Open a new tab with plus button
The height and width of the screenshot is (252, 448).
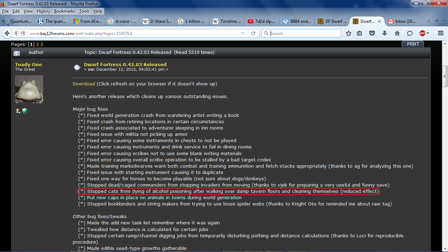click(x=436, y=21)
